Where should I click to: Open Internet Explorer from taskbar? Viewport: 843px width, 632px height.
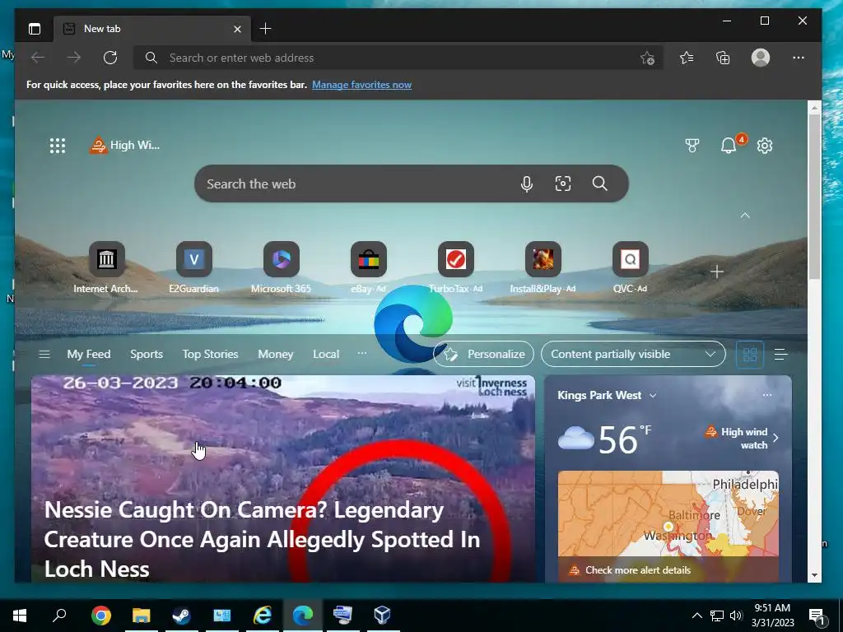263,616
